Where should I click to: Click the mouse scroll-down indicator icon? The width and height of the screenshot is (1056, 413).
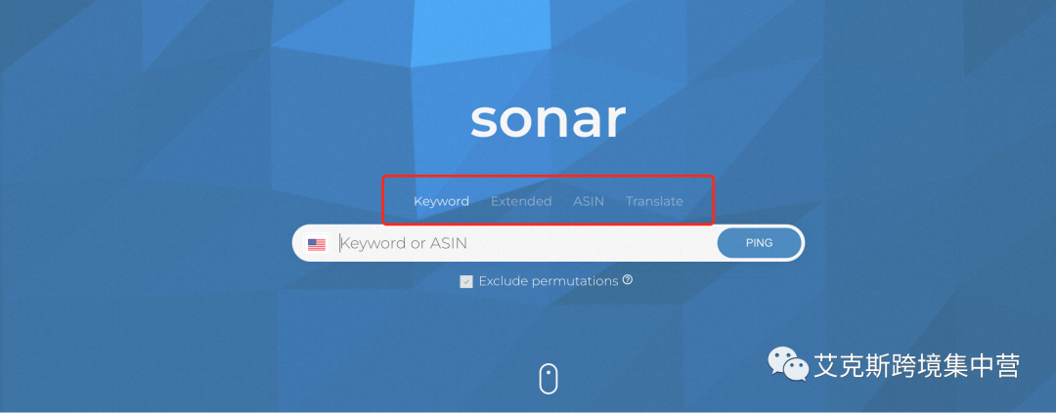coord(549,378)
